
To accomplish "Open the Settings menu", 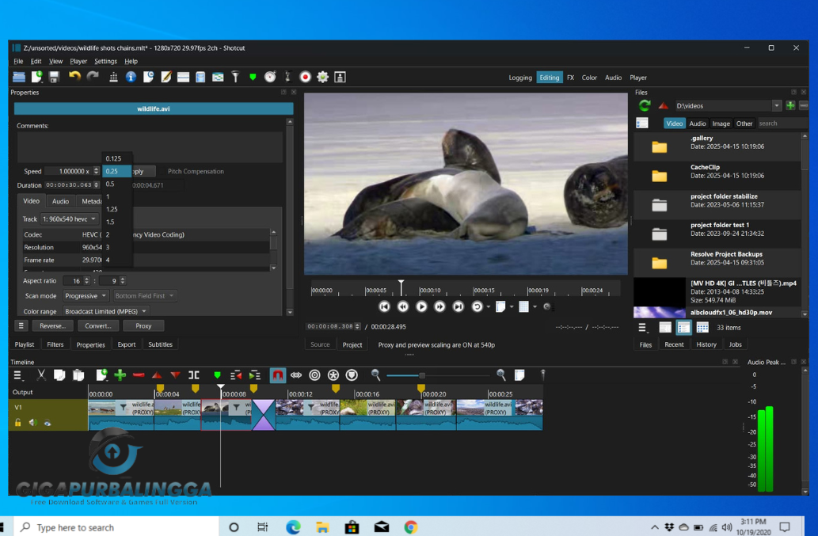I will pos(105,61).
